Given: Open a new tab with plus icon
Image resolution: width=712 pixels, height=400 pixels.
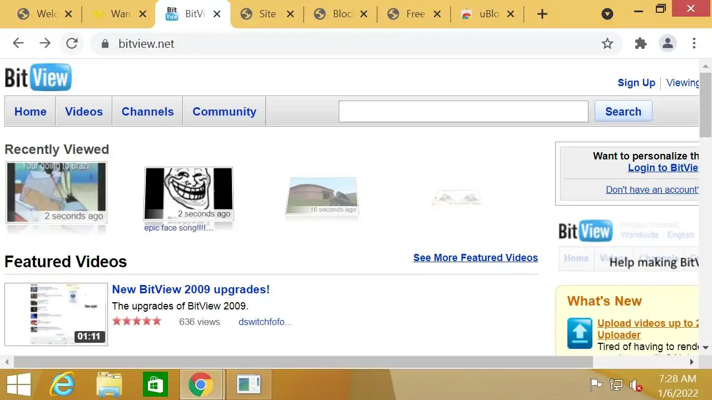Looking at the screenshot, I should 542,14.
